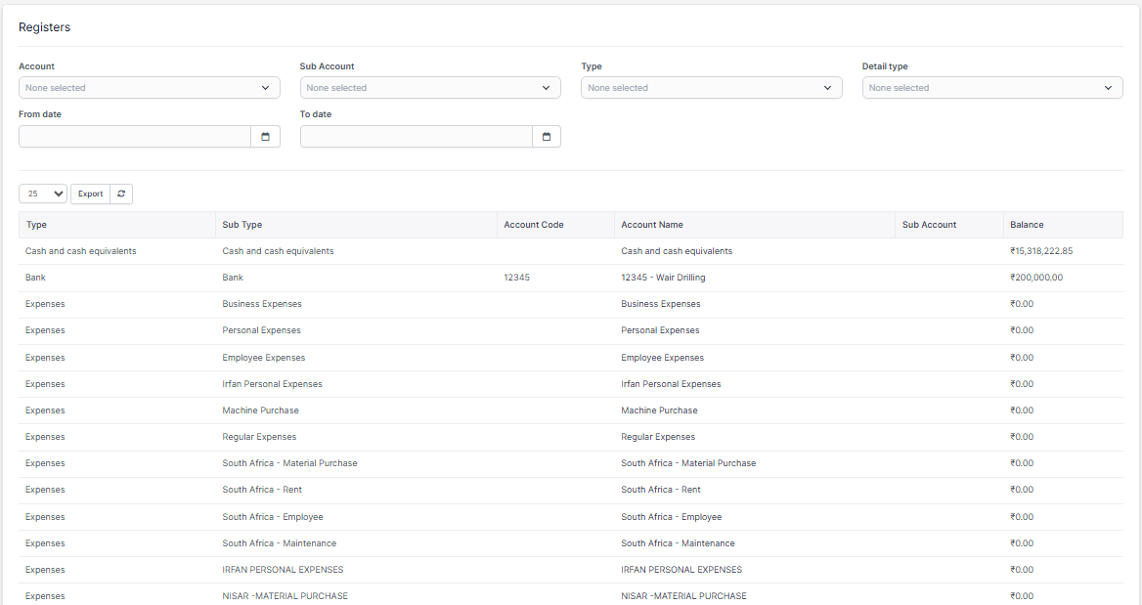Focus the From date input field
The image size is (1142, 605).
click(x=135, y=137)
